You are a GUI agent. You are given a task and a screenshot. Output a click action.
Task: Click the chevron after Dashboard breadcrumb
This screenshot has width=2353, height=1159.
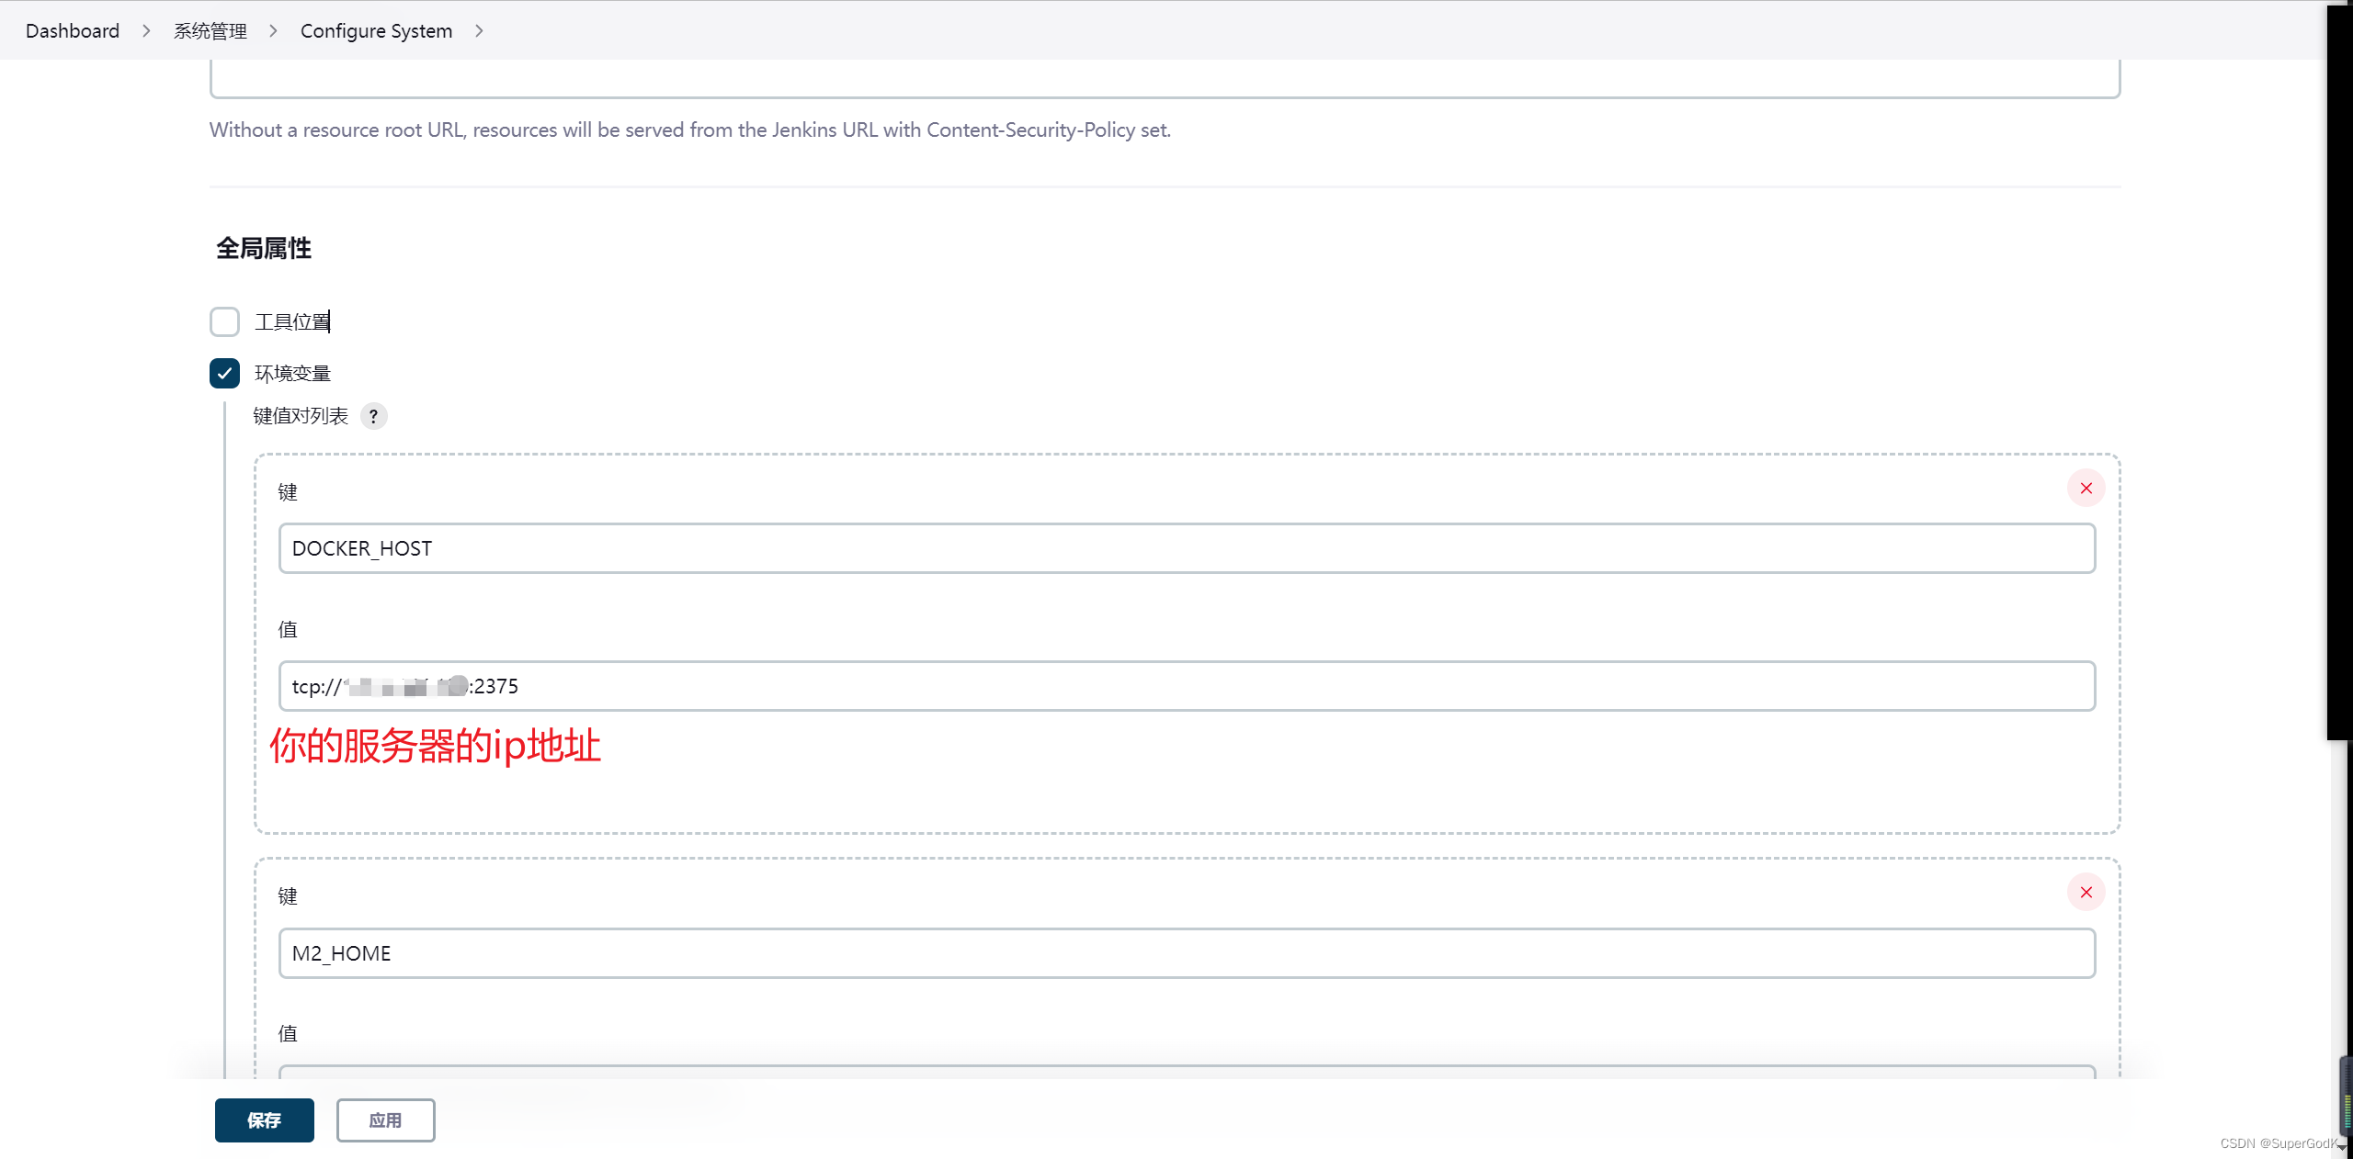145,30
